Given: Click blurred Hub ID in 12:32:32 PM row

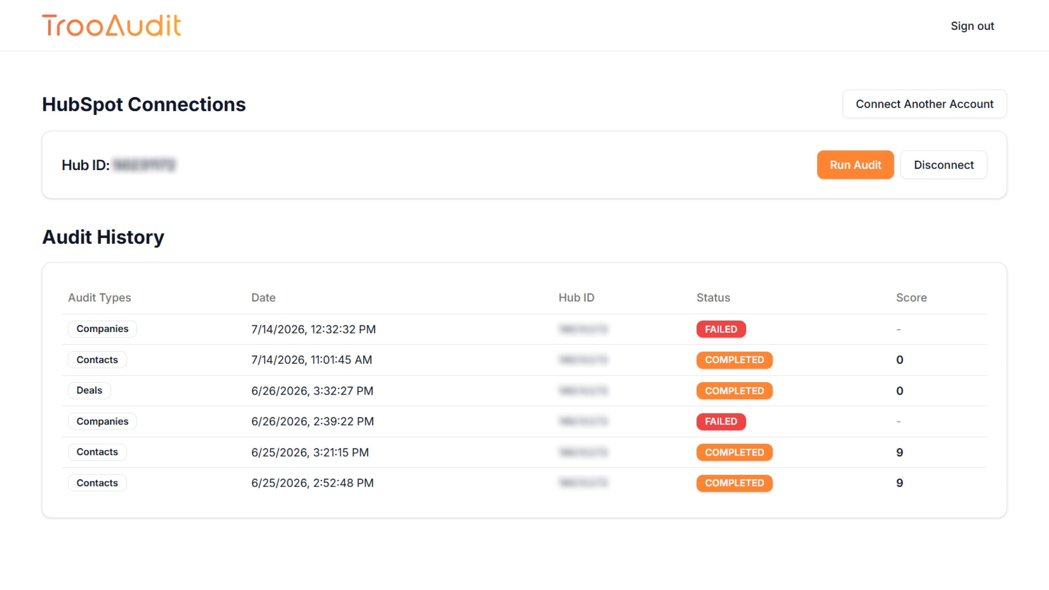Looking at the screenshot, I should (x=583, y=329).
